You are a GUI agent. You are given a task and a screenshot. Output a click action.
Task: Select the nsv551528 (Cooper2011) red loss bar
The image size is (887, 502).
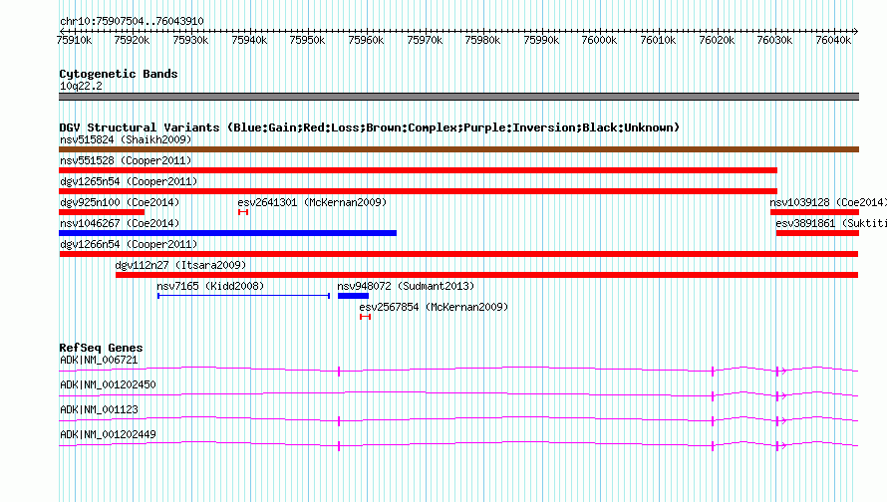point(418,170)
